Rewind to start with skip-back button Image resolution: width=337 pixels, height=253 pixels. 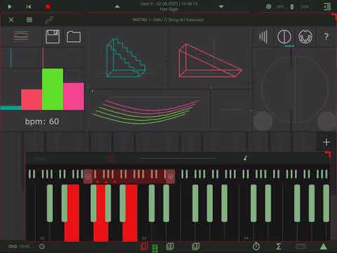coord(29,6)
